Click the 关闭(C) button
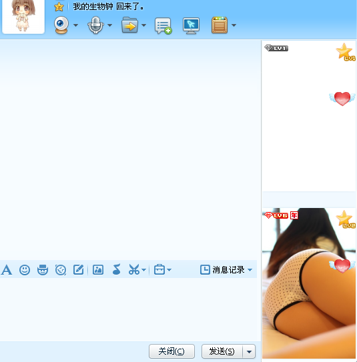Image resolution: width=357 pixels, height=362 pixels. pos(171,351)
